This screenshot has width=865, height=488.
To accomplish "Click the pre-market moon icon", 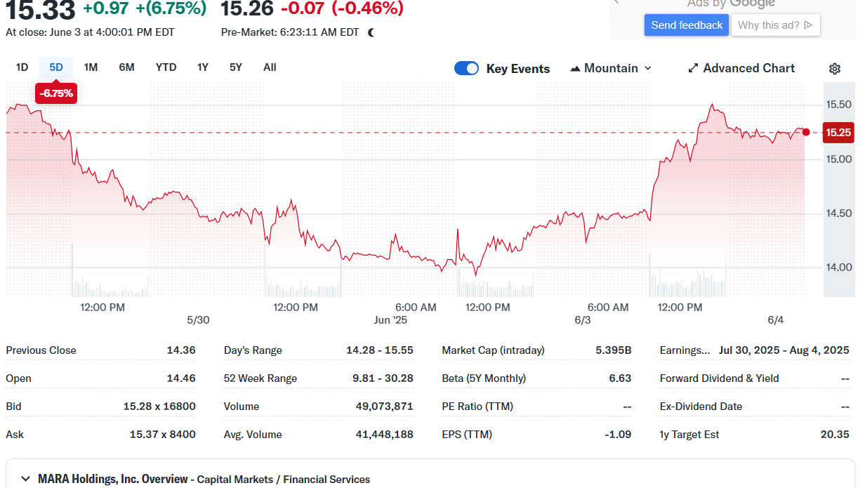I will tap(371, 32).
